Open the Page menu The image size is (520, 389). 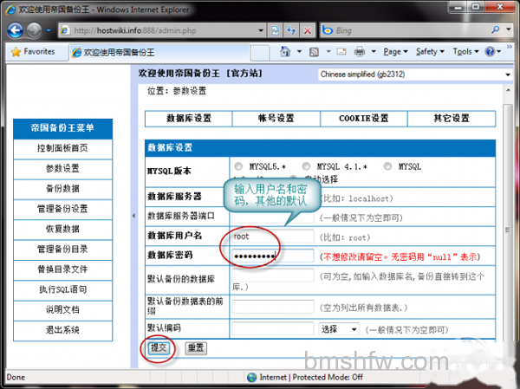[396, 52]
